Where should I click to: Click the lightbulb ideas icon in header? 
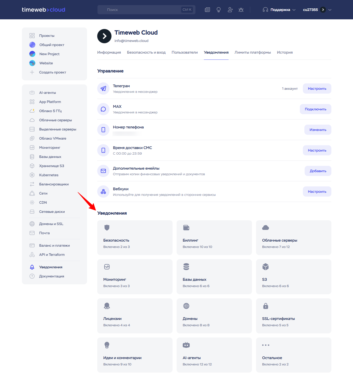tap(219, 10)
